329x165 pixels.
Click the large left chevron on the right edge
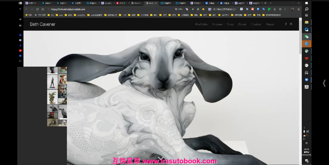pyautogui.click(x=324, y=83)
